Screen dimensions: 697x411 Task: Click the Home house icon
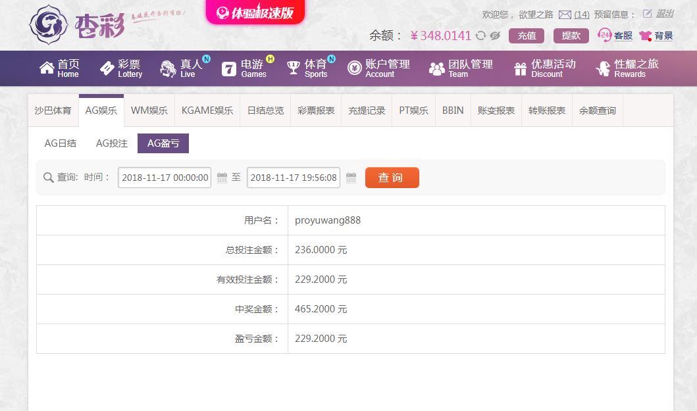tap(47, 68)
